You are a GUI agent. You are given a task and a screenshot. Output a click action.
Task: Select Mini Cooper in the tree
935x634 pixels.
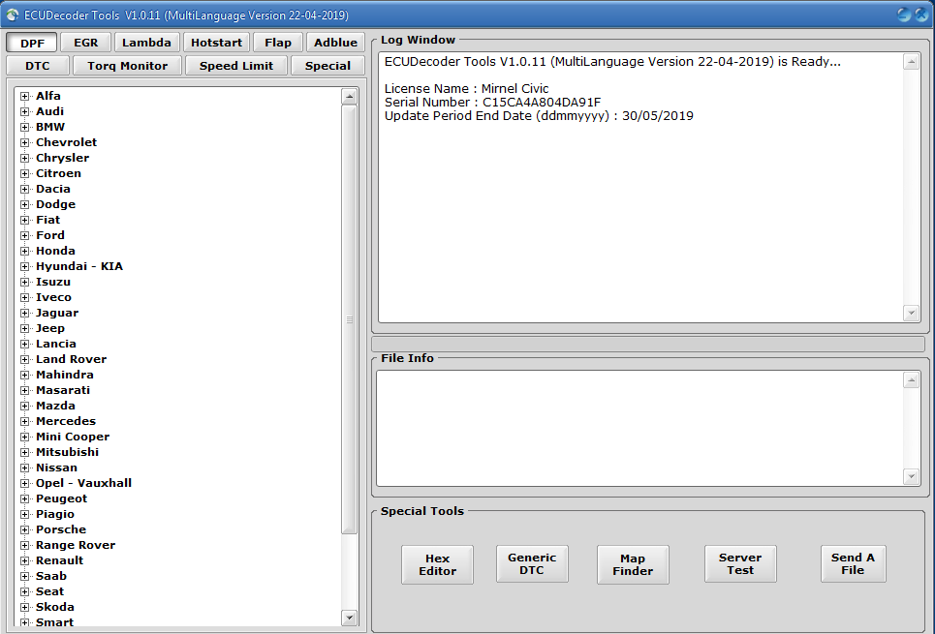coord(73,437)
